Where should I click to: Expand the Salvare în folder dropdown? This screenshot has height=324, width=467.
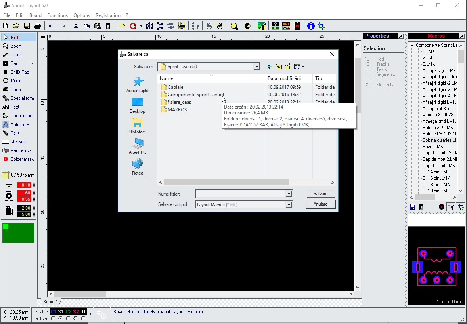click(256, 67)
